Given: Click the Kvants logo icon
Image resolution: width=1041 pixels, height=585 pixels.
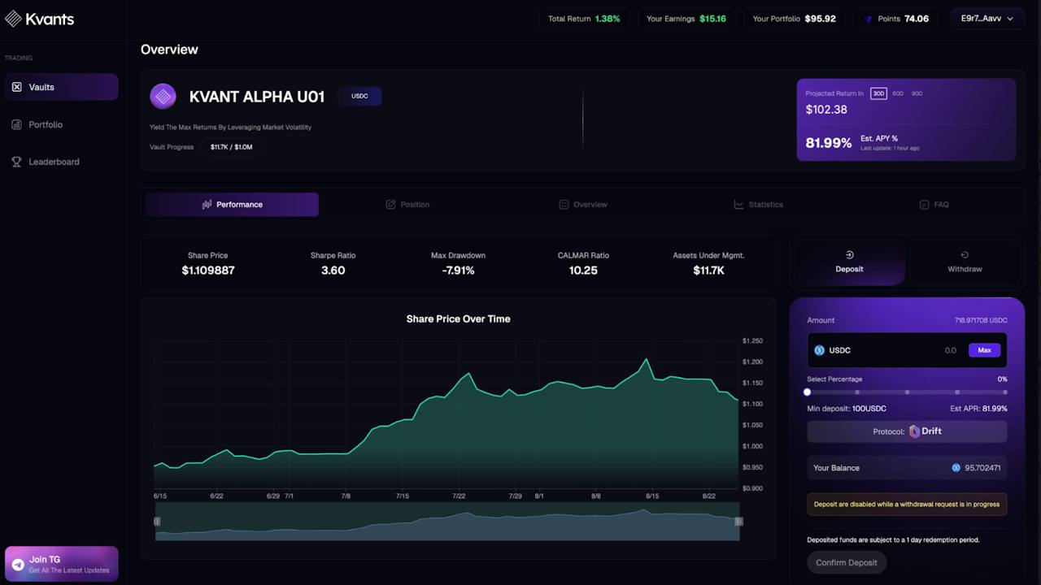Looking at the screenshot, I should (x=13, y=18).
